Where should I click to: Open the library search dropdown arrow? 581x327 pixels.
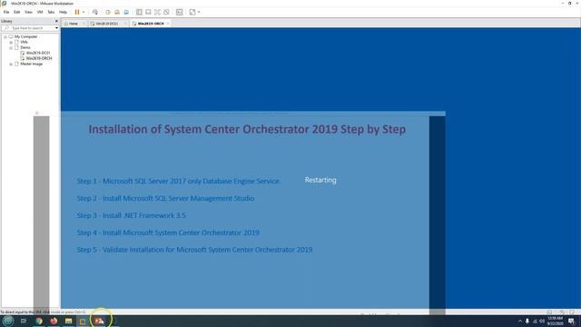tap(56, 28)
